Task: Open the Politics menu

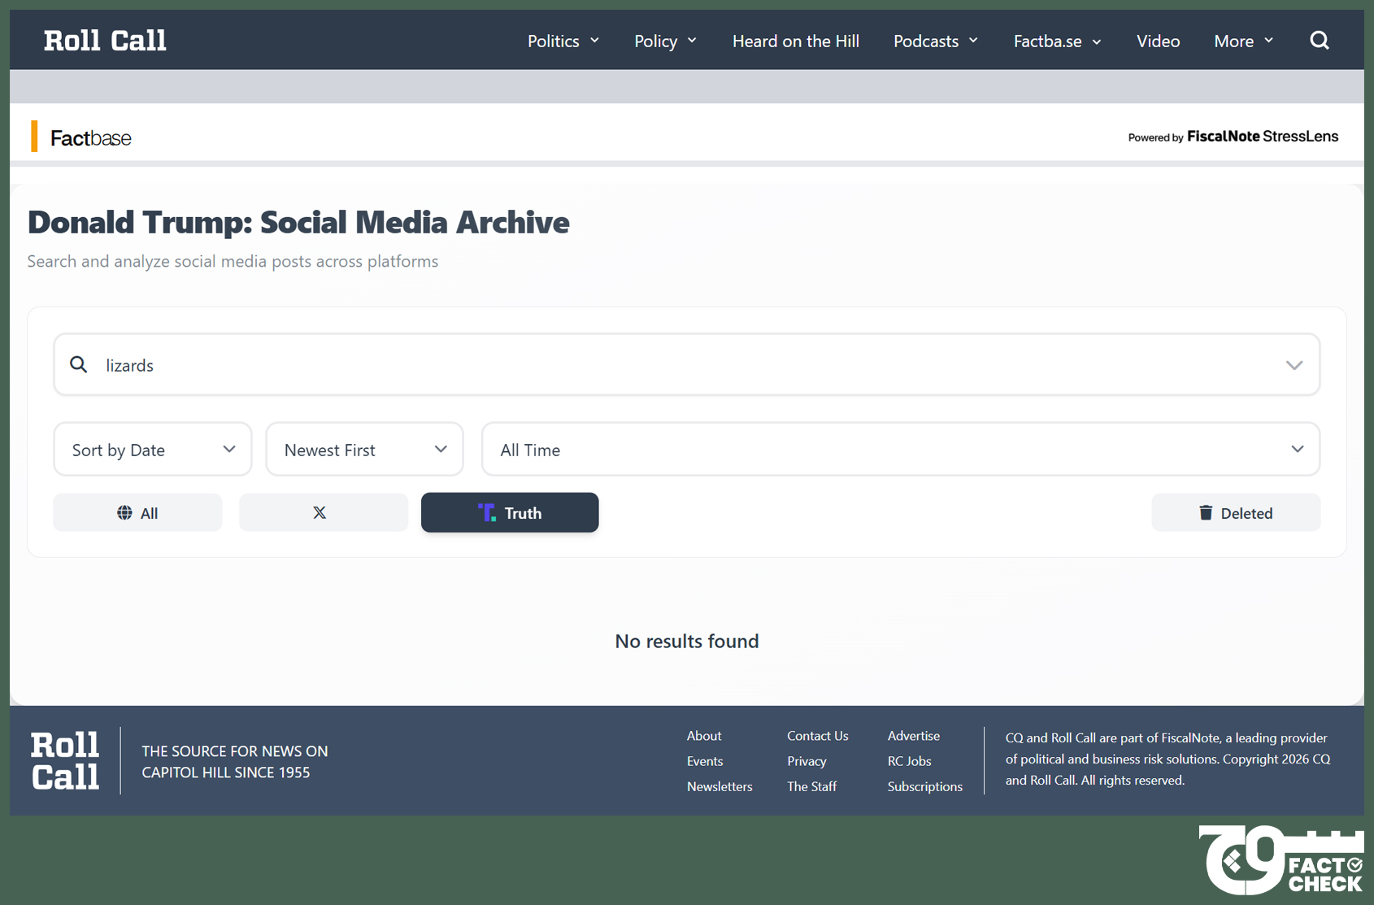Action: pos(563,41)
